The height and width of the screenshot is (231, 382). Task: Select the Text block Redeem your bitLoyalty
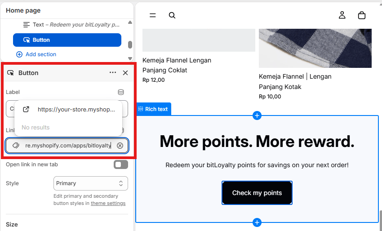click(71, 25)
